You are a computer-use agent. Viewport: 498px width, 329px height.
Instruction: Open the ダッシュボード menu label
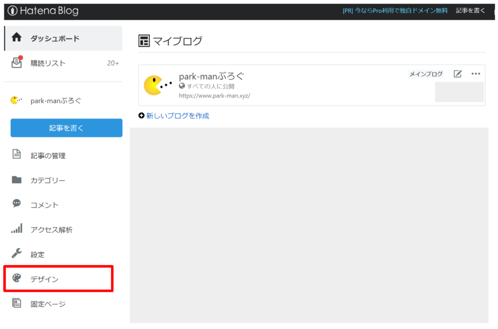[x=55, y=39]
